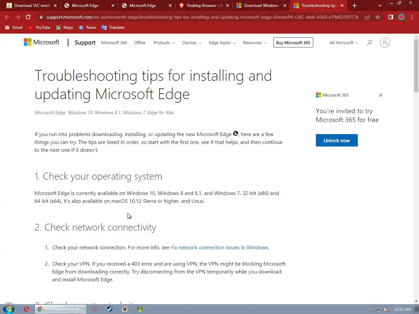Click the scrollbar down arrow

click(416, 301)
